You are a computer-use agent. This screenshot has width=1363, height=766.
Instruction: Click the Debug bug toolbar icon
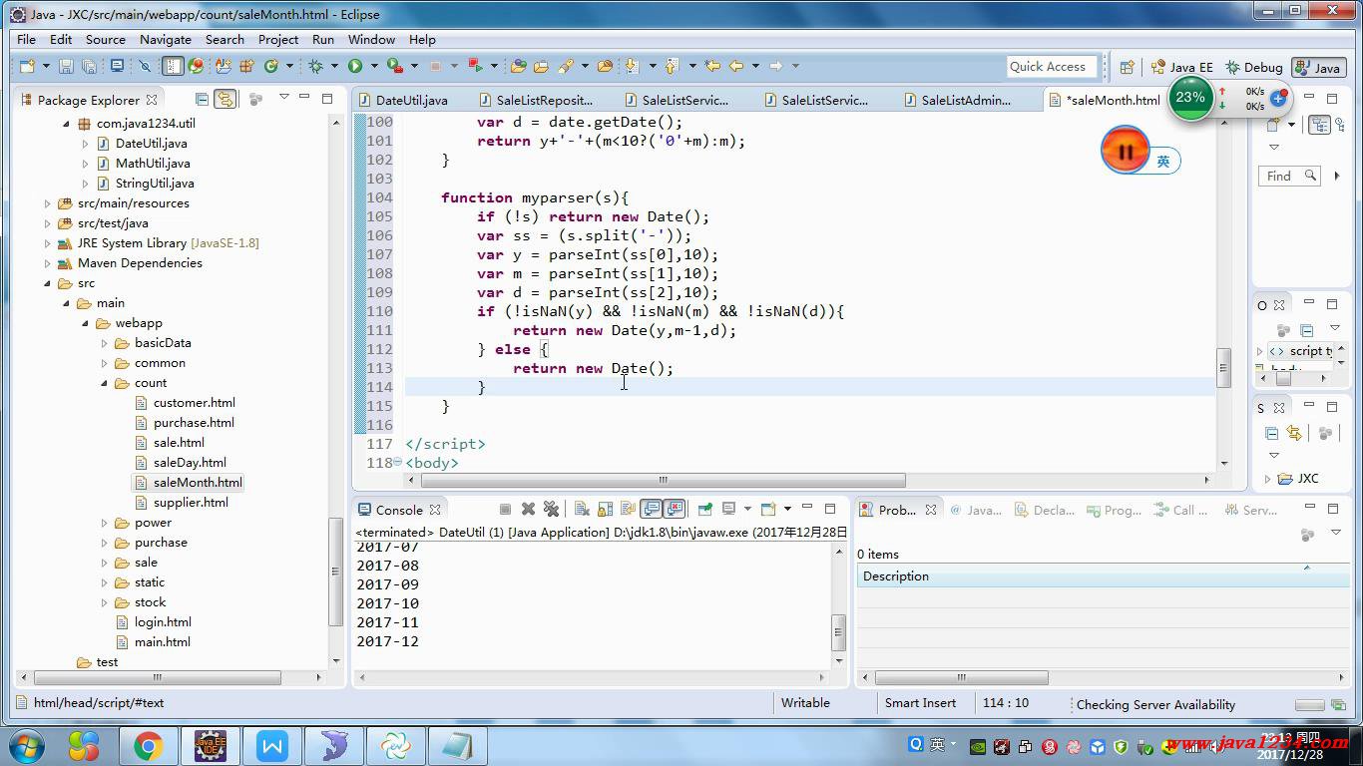314,66
